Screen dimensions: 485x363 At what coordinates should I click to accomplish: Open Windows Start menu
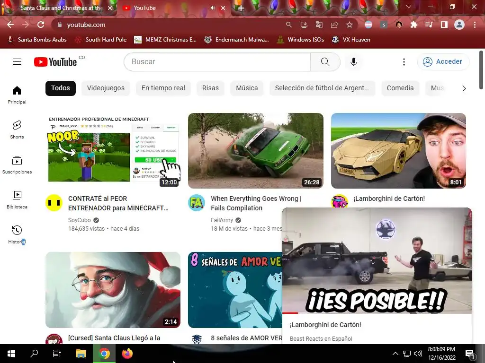11,354
